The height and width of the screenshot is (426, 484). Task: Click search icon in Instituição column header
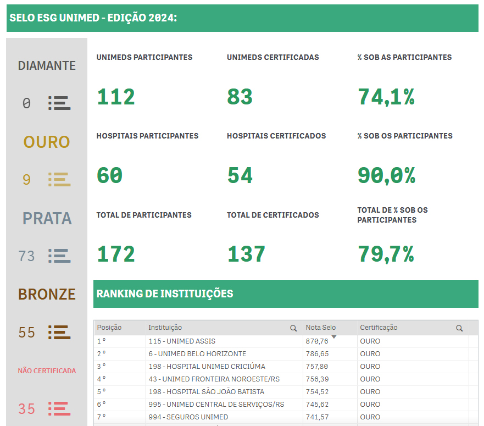[x=293, y=328]
